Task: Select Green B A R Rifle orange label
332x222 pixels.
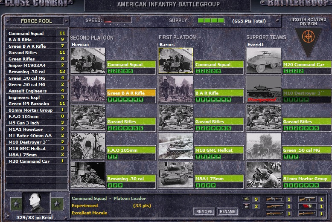Action: 131,93
